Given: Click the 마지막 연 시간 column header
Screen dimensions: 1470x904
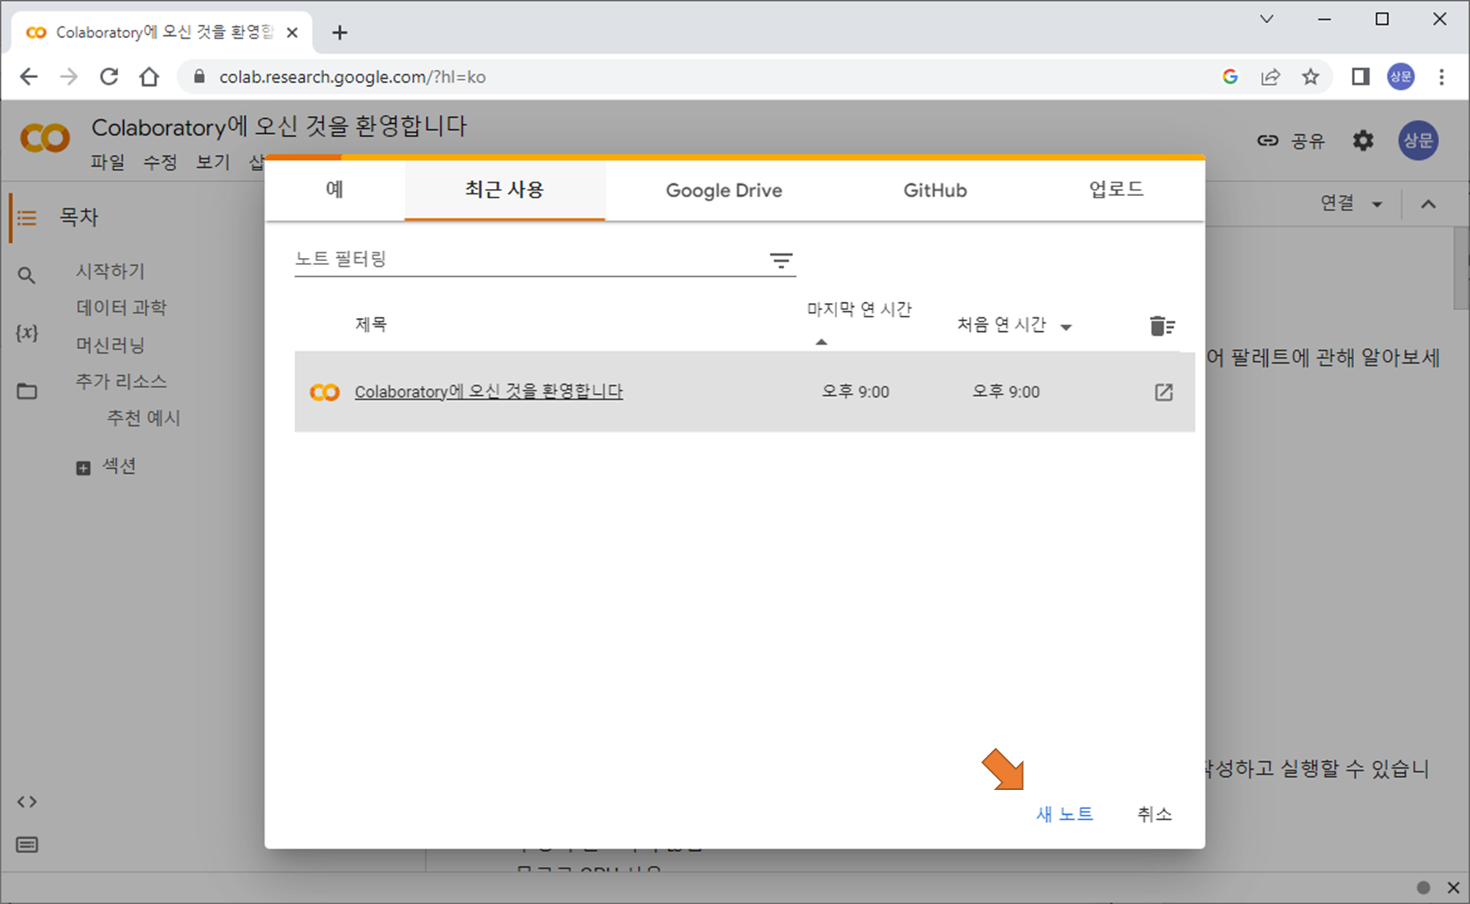Looking at the screenshot, I should (859, 309).
